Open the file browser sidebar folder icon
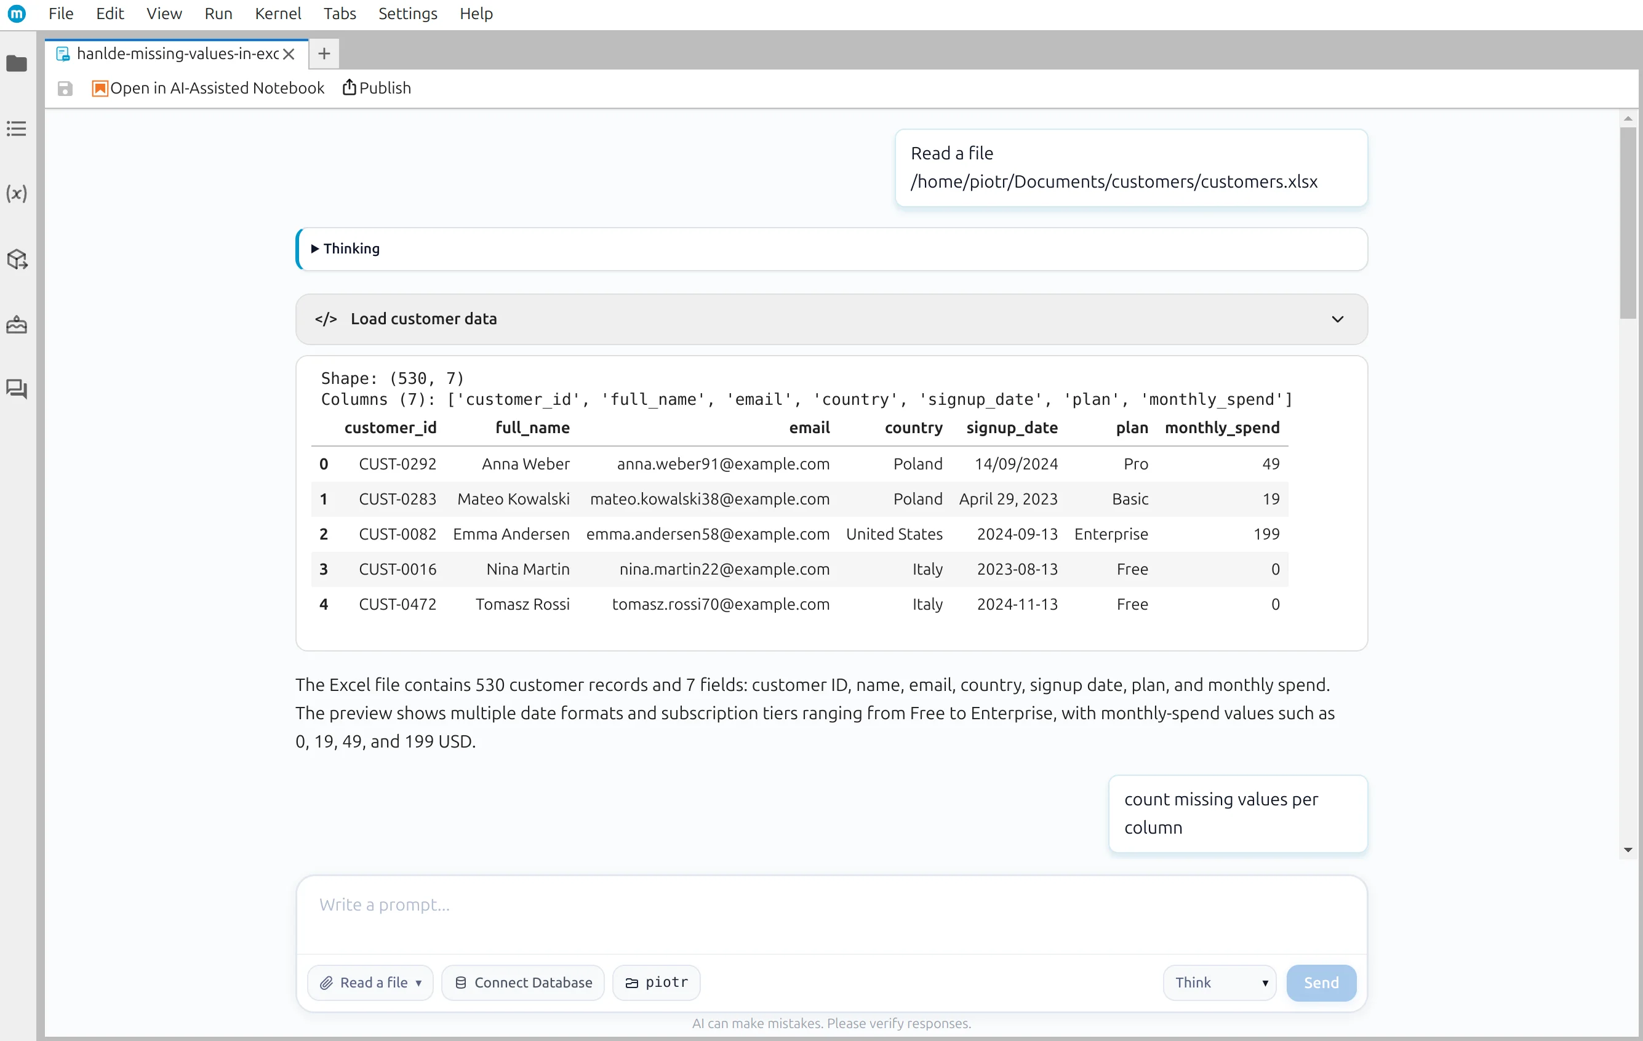Image resolution: width=1643 pixels, height=1041 pixels. point(17,63)
